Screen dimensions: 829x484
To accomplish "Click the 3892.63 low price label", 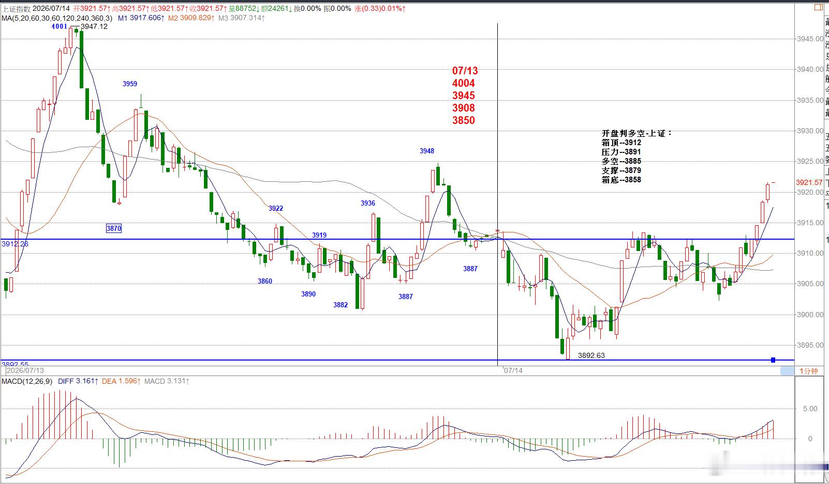I will tap(591, 355).
